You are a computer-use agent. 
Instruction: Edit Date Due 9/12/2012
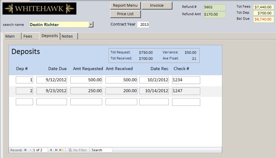52,80
